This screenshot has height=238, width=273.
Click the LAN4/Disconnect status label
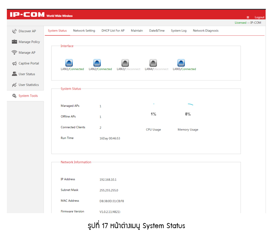click(x=157, y=69)
